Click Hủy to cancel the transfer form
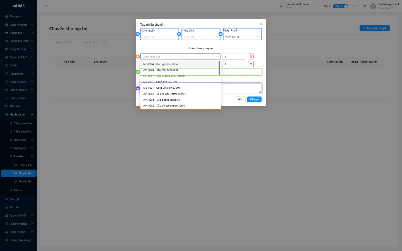The image size is (402, 251). [240, 100]
